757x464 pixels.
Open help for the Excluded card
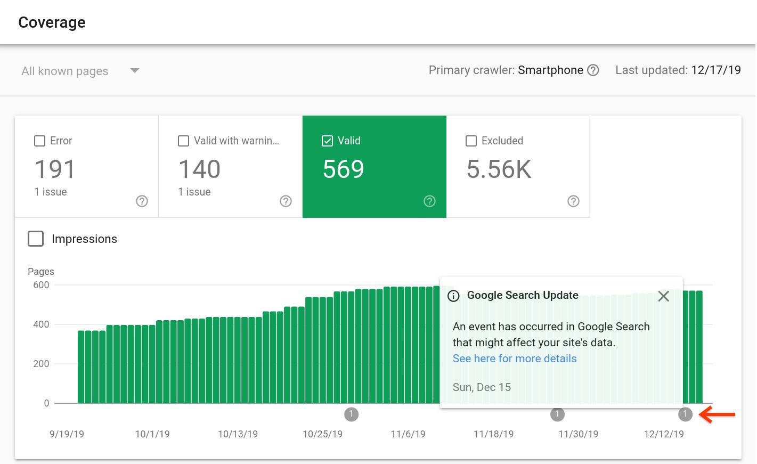click(573, 201)
